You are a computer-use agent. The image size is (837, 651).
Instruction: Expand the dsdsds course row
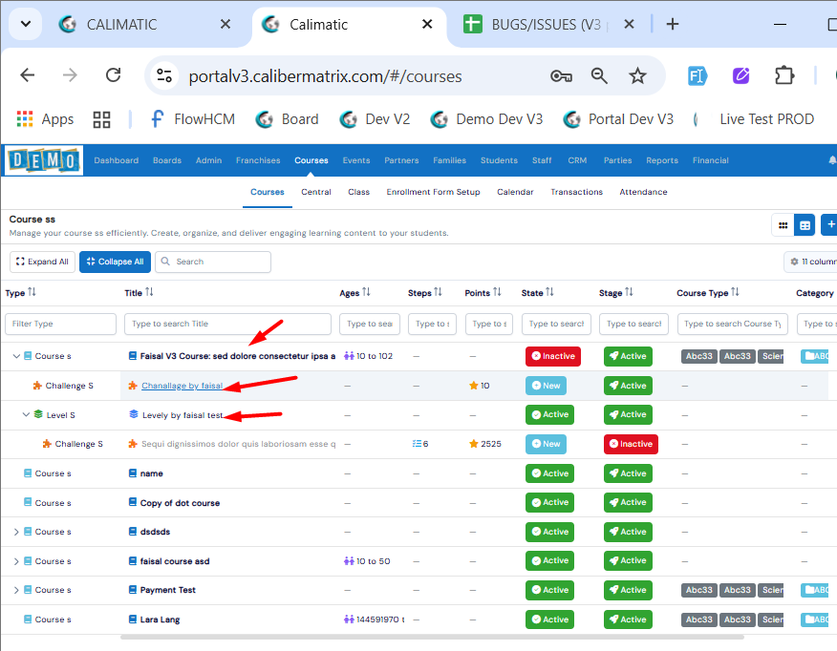tap(16, 532)
